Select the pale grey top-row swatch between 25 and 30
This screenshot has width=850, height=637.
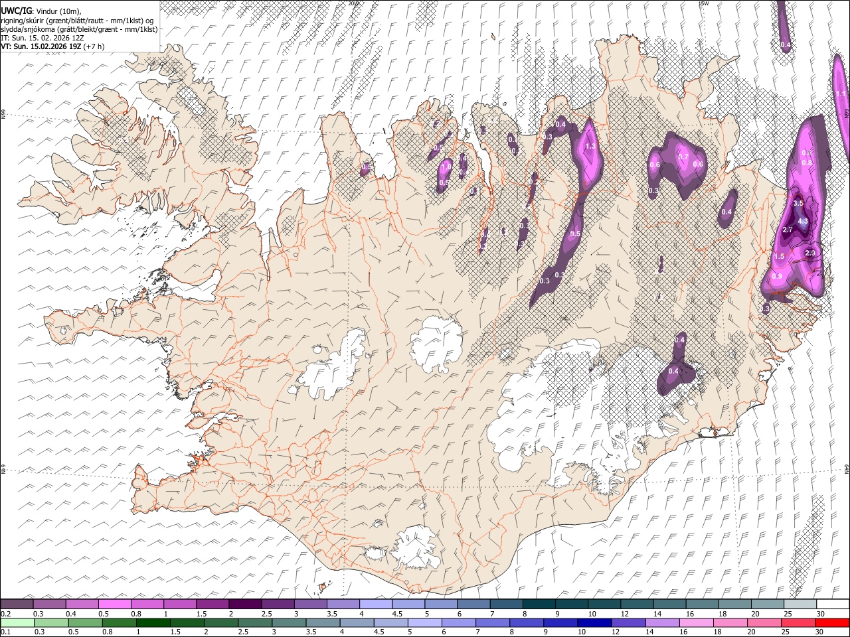point(800,604)
